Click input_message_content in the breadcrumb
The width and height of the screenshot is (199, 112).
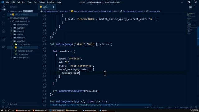point(133,11)
